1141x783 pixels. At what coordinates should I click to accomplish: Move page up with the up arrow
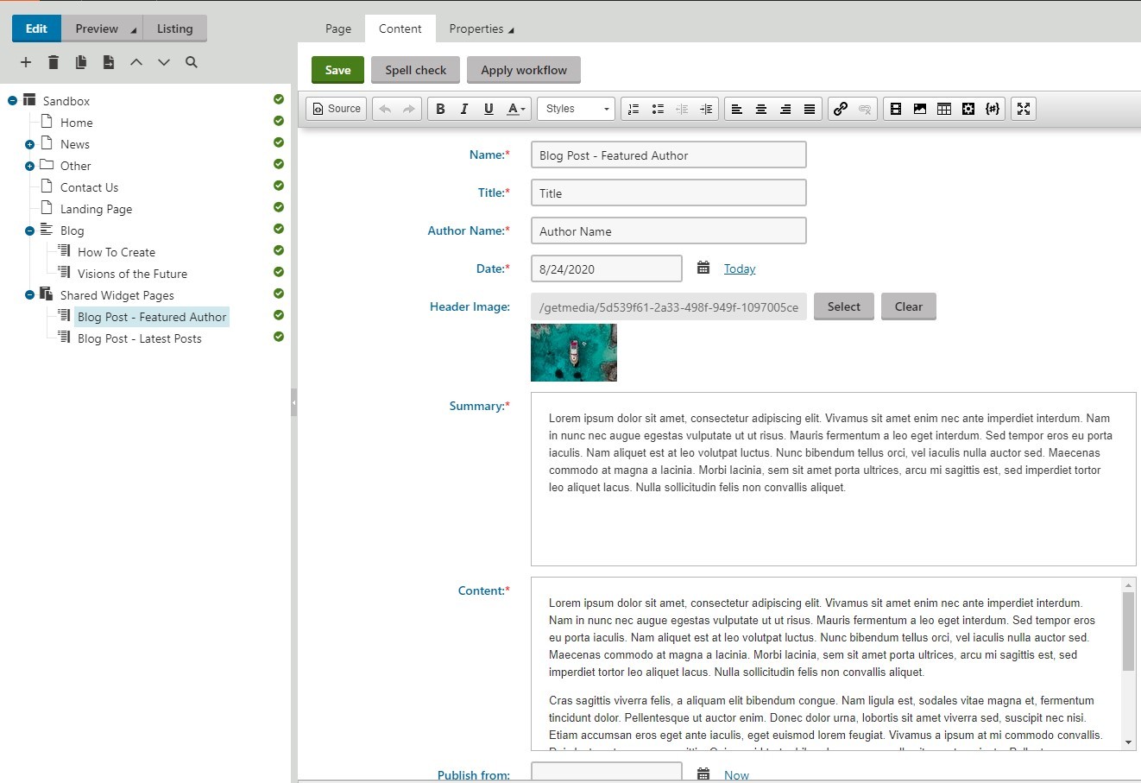(136, 62)
